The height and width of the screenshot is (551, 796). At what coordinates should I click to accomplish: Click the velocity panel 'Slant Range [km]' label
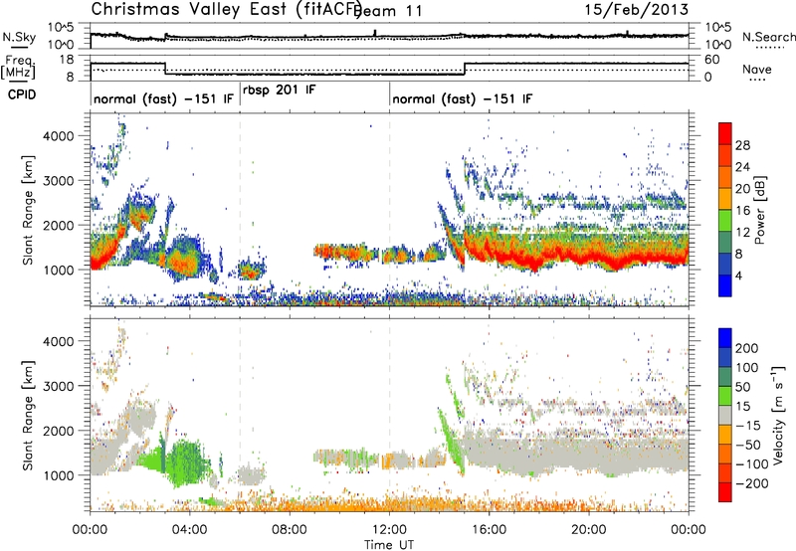28,415
